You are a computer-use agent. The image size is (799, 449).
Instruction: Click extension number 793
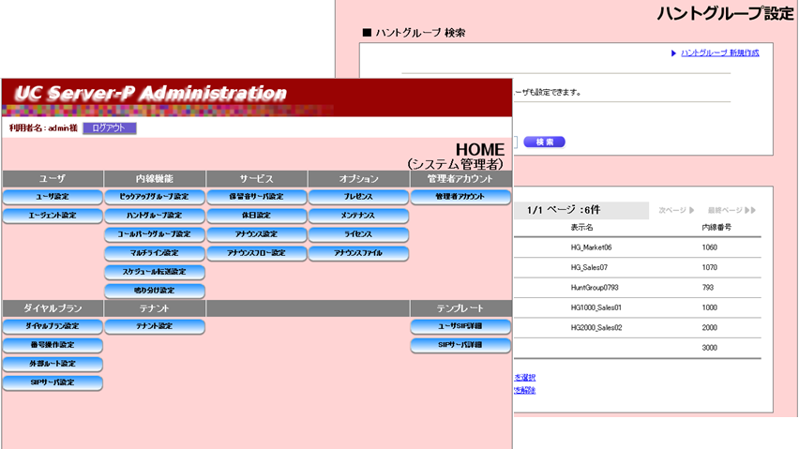[708, 288]
